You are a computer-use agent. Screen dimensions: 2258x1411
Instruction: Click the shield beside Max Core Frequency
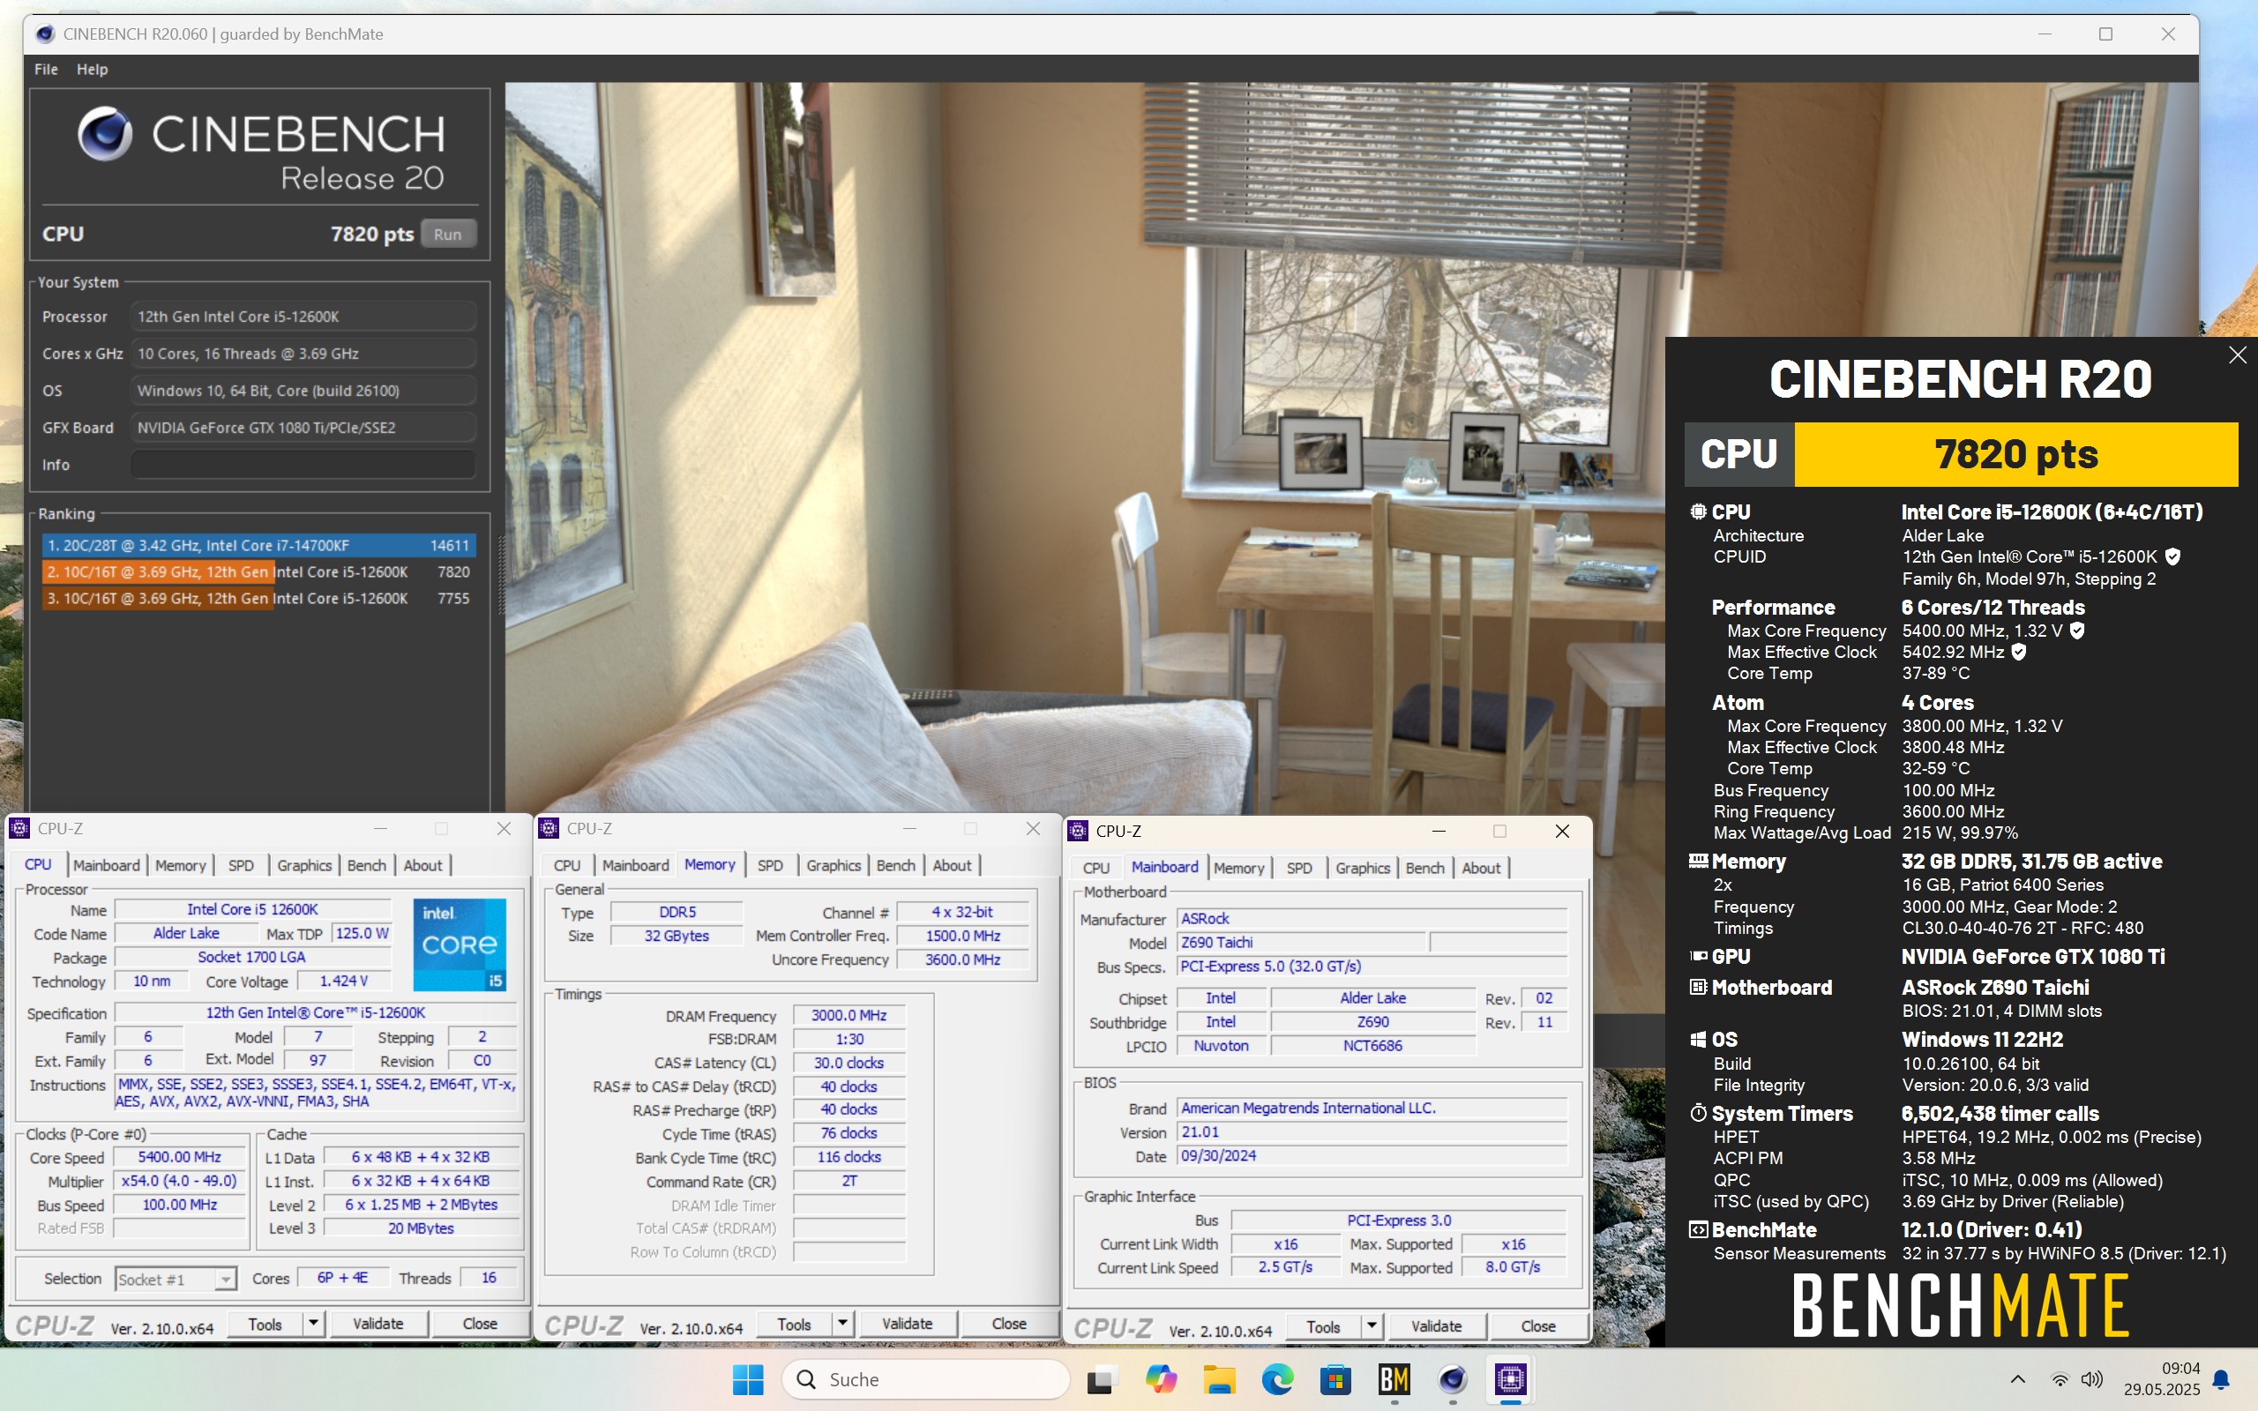click(x=2077, y=631)
